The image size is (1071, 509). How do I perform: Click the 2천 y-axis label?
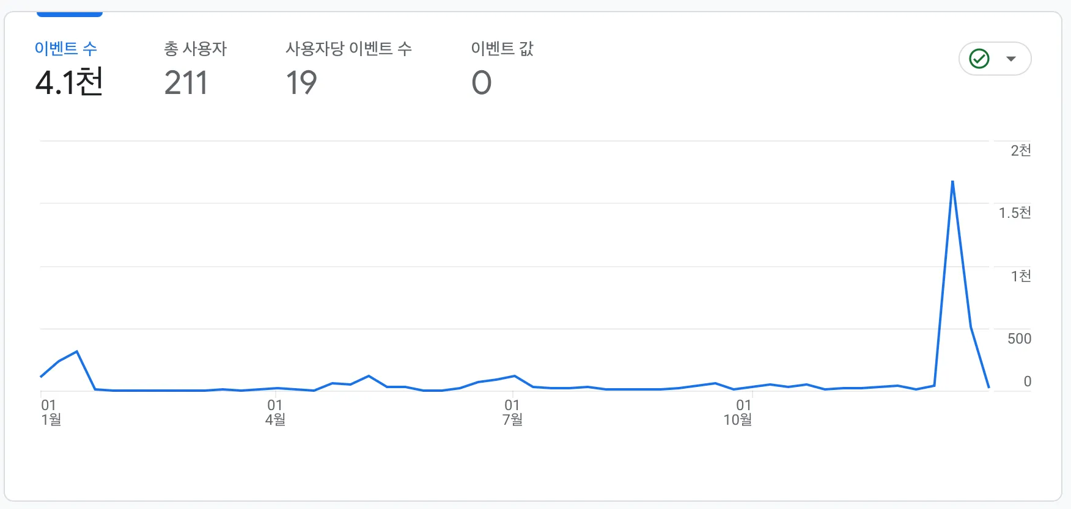1021,151
